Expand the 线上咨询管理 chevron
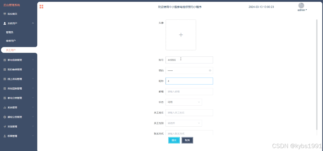 coord(33,79)
